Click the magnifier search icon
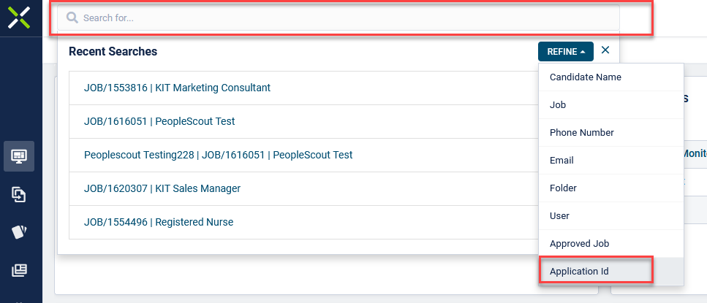 tap(72, 18)
